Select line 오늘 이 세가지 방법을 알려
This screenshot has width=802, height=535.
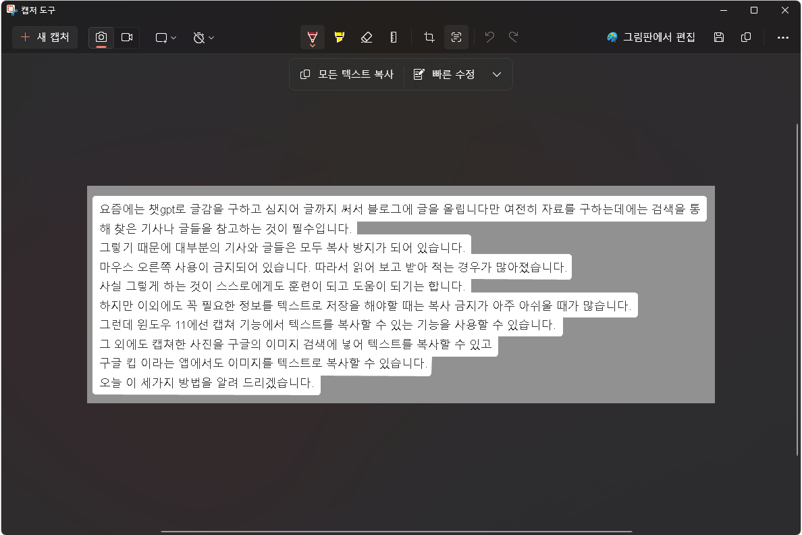[207, 383]
